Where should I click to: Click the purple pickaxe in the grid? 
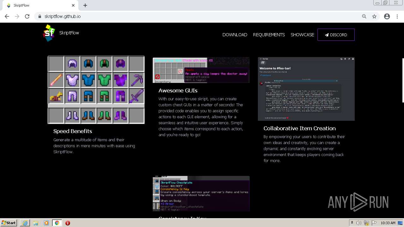pyautogui.click(x=137, y=80)
